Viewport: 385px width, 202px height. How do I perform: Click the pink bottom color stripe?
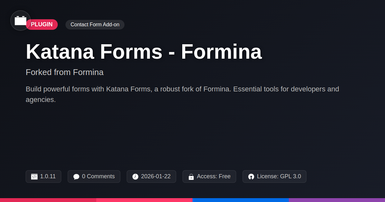[144, 200]
